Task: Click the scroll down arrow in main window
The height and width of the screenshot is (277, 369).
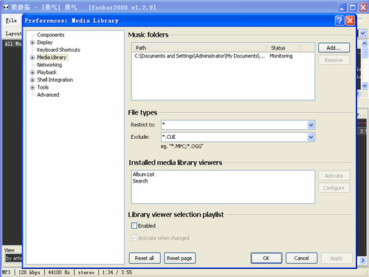Action: pos(365,86)
